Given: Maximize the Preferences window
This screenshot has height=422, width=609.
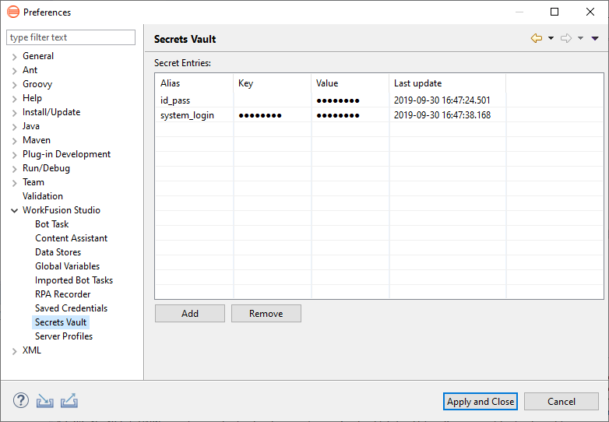Looking at the screenshot, I should click(x=554, y=12).
